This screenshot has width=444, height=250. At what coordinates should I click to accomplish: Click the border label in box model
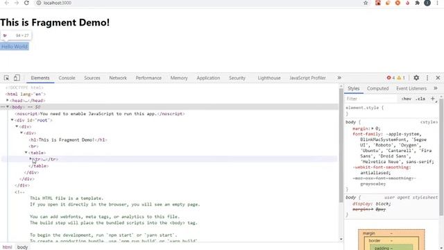[375, 240]
